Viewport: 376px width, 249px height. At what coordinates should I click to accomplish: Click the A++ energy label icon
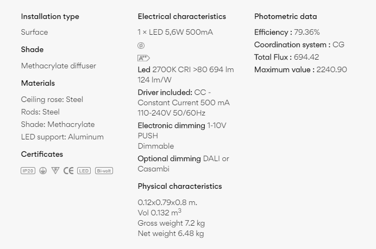click(x=143, y=58)
